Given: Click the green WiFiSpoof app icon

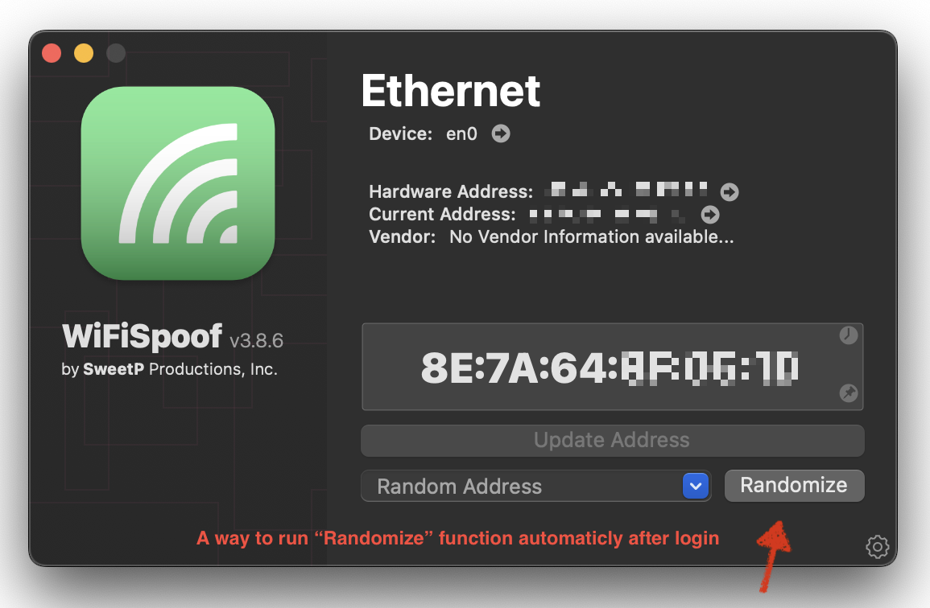Looking at the screenshot, I should [x=178, y=183].
